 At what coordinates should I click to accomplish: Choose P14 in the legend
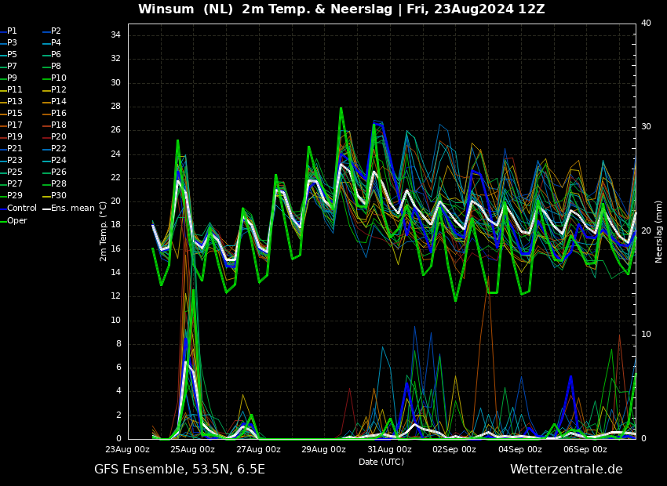[x=54, y=102]
